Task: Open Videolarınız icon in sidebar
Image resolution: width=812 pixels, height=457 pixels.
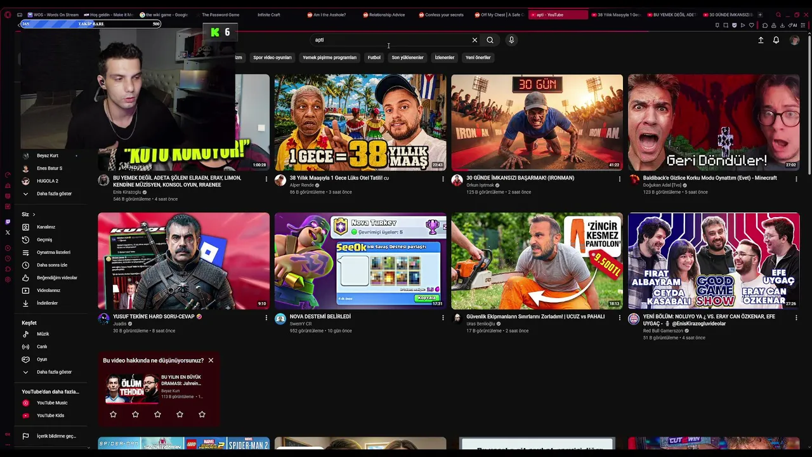Action: 25,290
